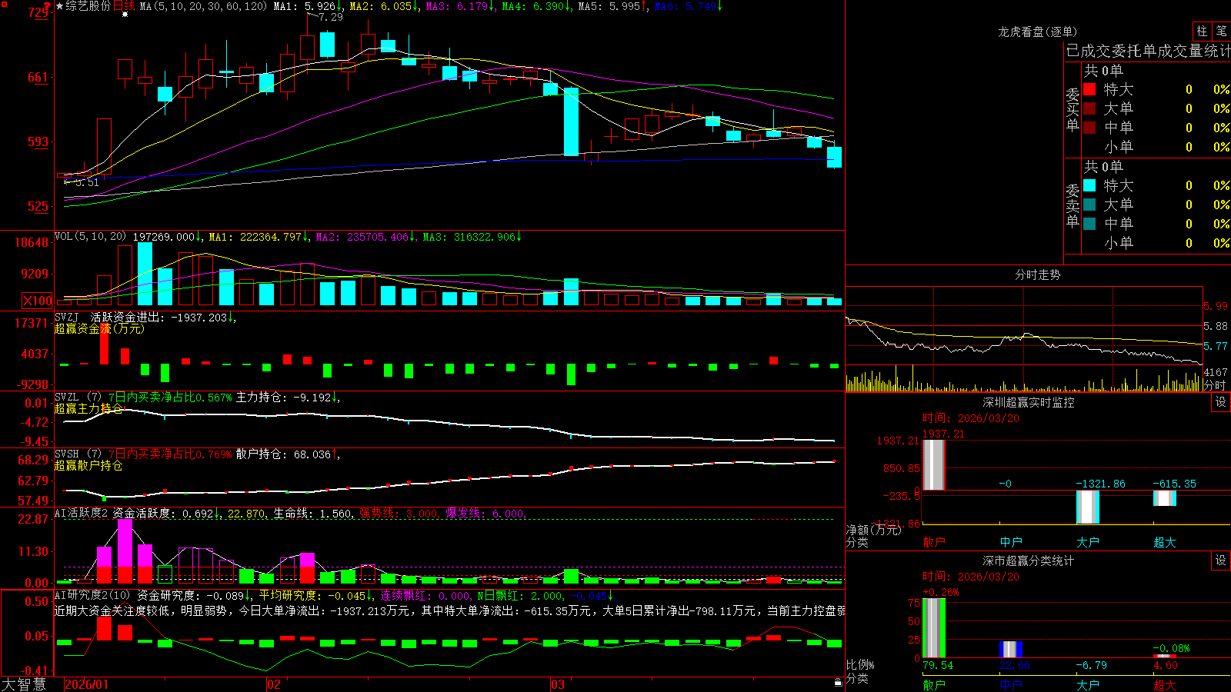Click the -615.35 超大 net amount bar
The image size is (1231, 692).
coord(1165,497)
